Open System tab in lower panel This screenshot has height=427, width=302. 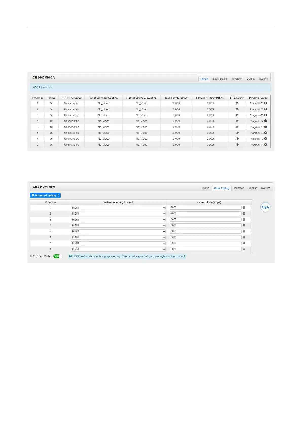coord(265,188)
